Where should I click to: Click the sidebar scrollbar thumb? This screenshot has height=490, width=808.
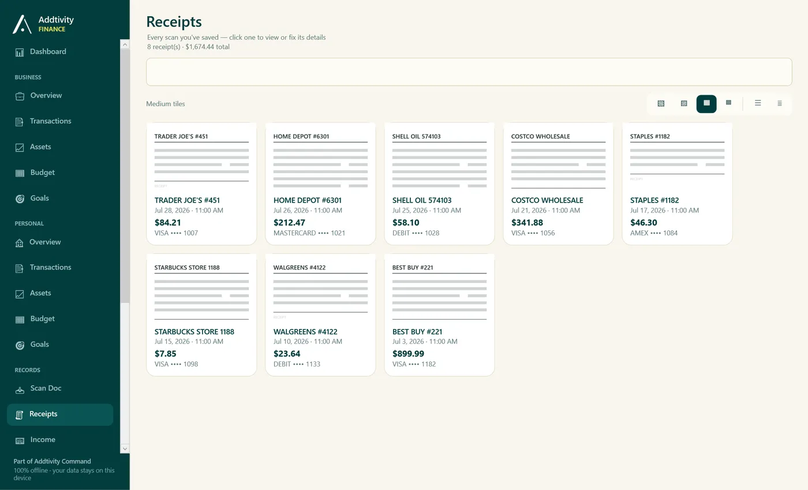[x=125, y=176]
